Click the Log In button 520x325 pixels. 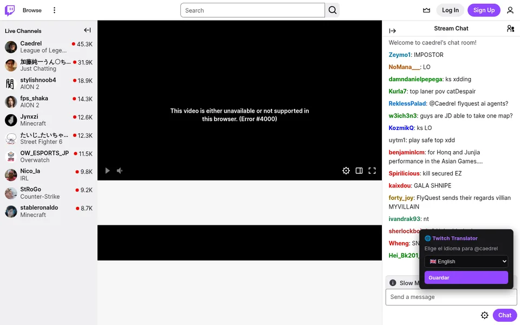(450, 10)
